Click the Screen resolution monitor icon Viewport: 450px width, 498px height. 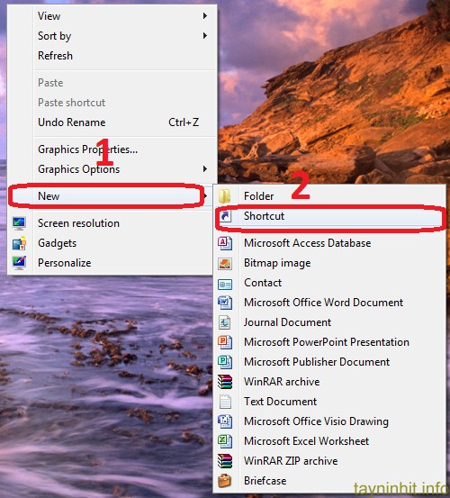tap(19, 223)
